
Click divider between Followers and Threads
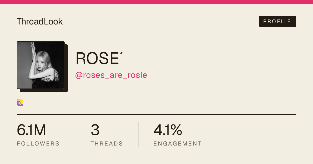76,135
